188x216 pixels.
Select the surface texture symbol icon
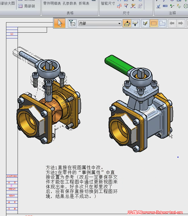[x=159, y=6]
